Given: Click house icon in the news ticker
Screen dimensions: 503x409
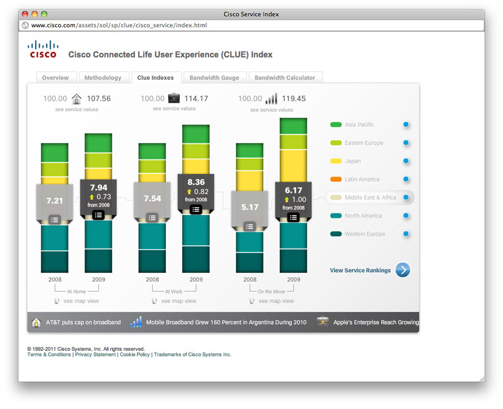Looking at the screenshot, I should click(36, 322).
